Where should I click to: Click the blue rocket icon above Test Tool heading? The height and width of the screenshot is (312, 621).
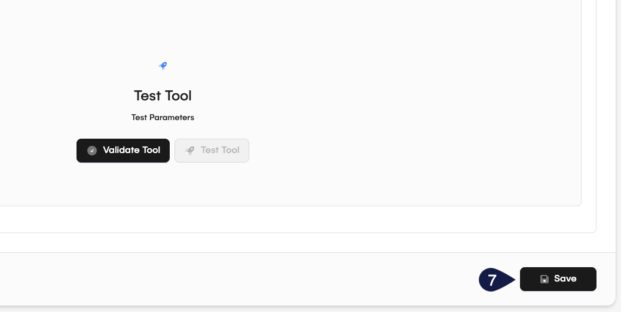tap(163, 66)
